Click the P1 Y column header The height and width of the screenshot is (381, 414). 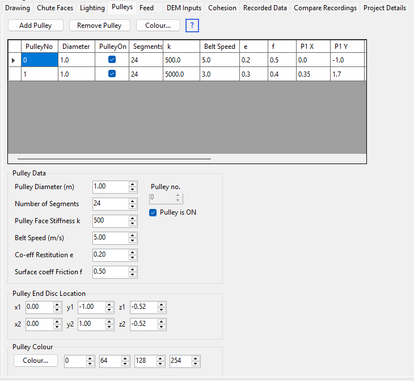click(348, 47)
